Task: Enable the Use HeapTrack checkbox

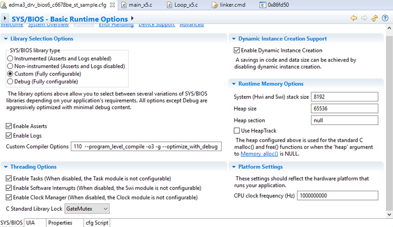Action: tap(237, 131)
